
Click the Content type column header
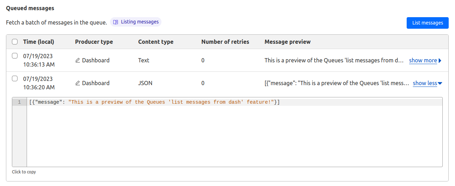click(156, 42)
